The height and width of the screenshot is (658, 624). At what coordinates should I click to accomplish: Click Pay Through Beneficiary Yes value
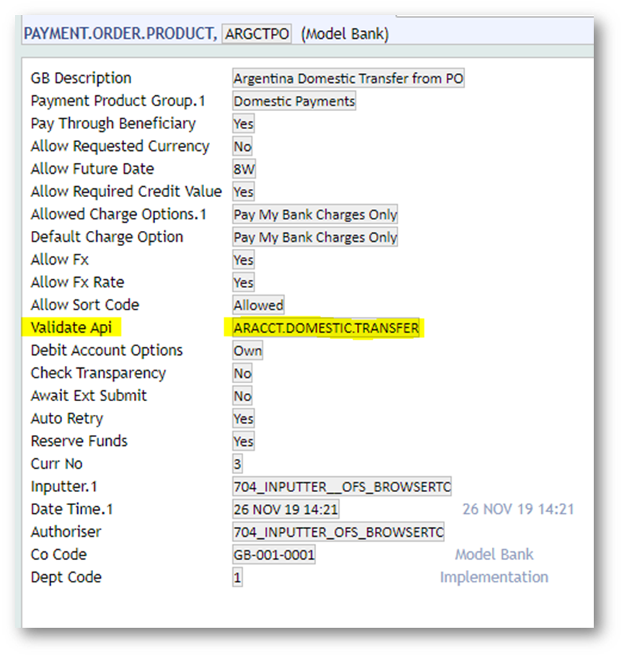click(x=243, y=123)
